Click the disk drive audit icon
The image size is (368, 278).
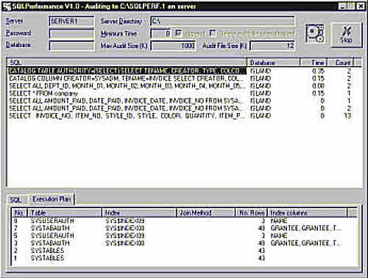pos(315,34)
